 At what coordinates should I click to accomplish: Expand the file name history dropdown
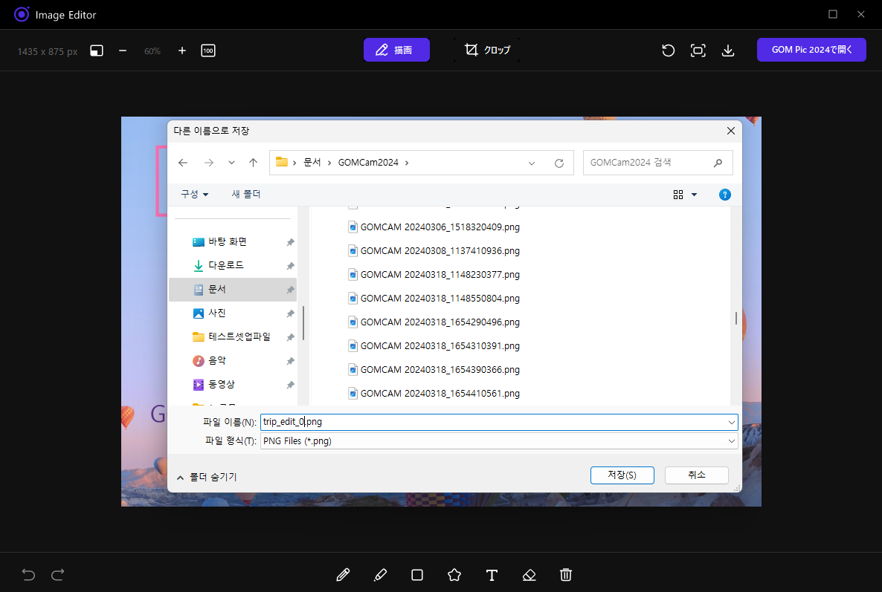coord(732,422)
